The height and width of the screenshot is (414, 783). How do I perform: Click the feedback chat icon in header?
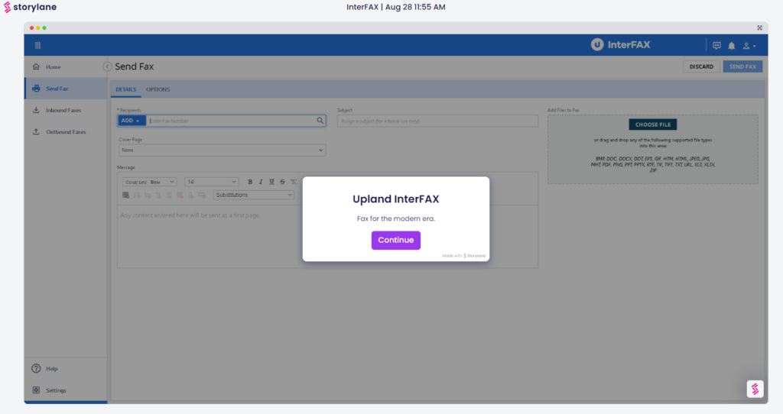(x=716, y=46)
